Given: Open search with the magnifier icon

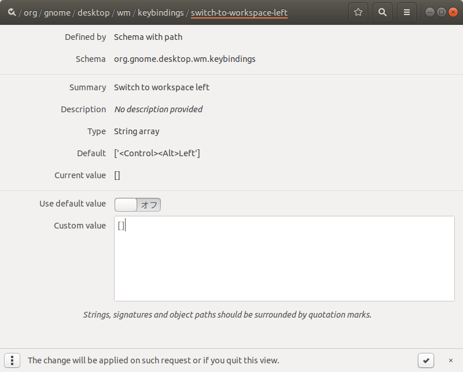Looking at the screenshot, I should coord(383,12).
